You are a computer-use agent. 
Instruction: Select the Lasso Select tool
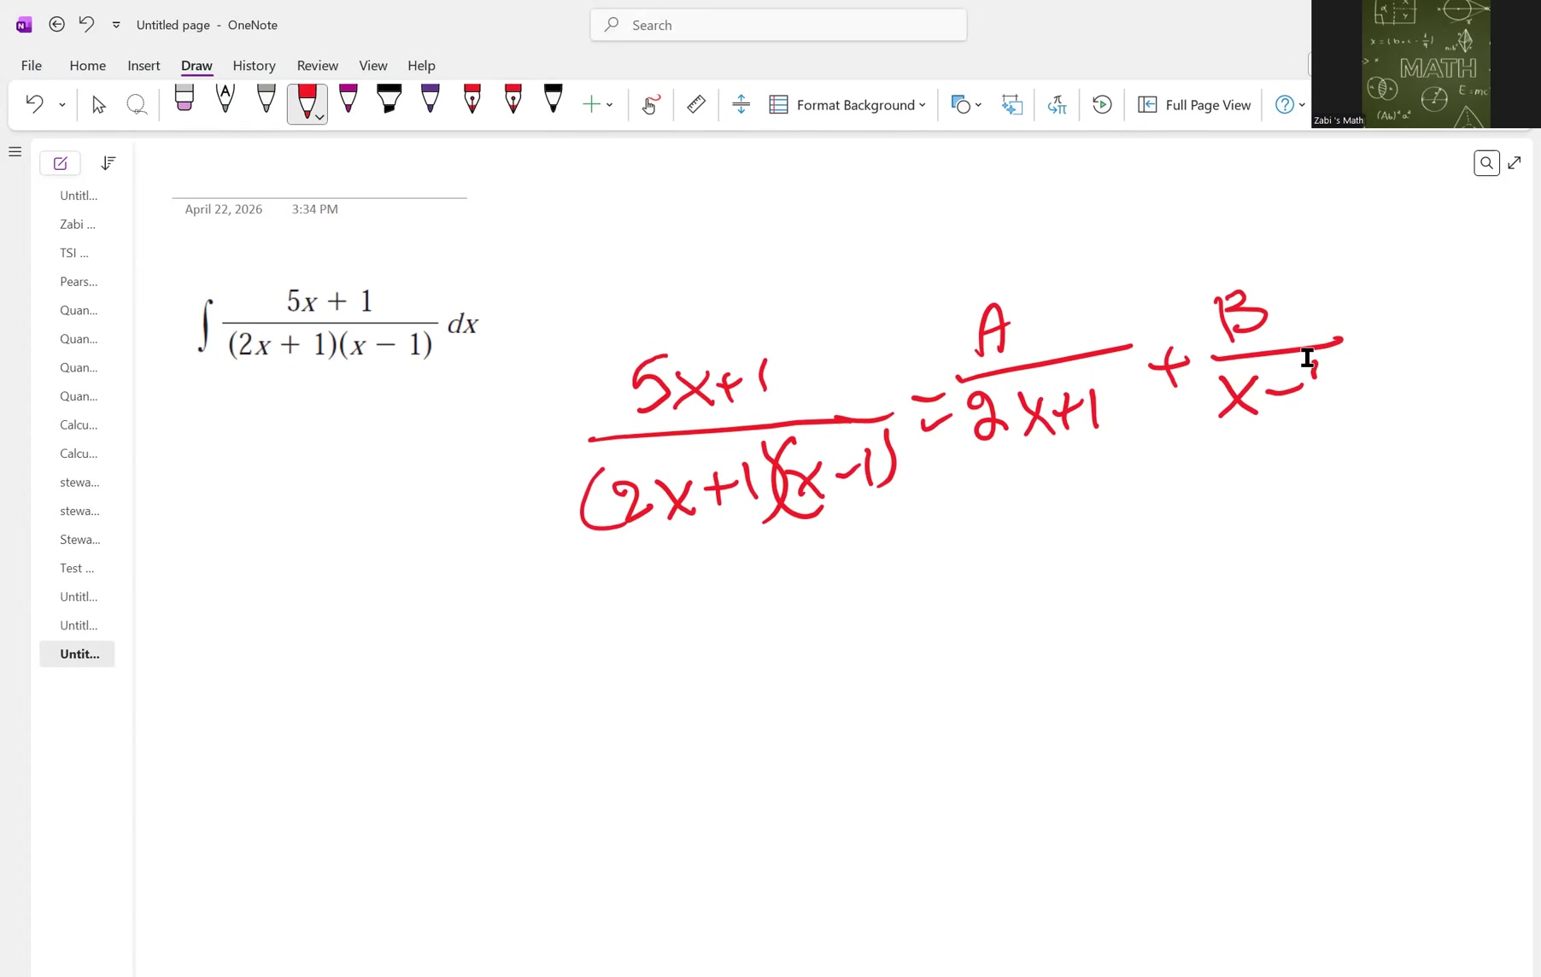tap(137, 104)
